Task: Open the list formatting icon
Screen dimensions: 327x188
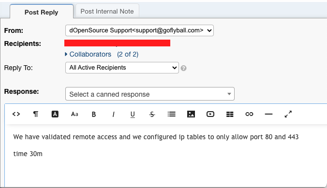Action: pyautogui.click(x=171, y=114)
